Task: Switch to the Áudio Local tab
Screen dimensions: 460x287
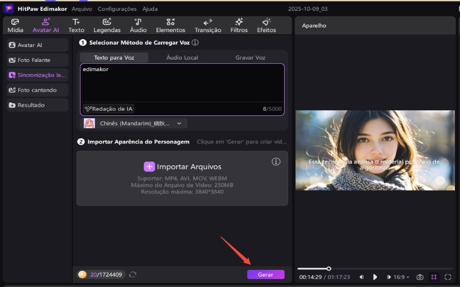Action: (182, 57)
